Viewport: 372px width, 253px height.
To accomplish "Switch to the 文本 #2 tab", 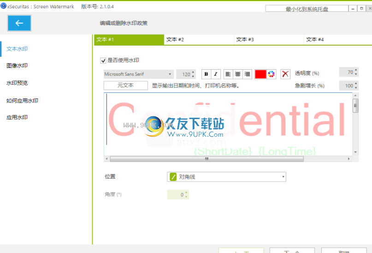I will (x=199, y=40).
